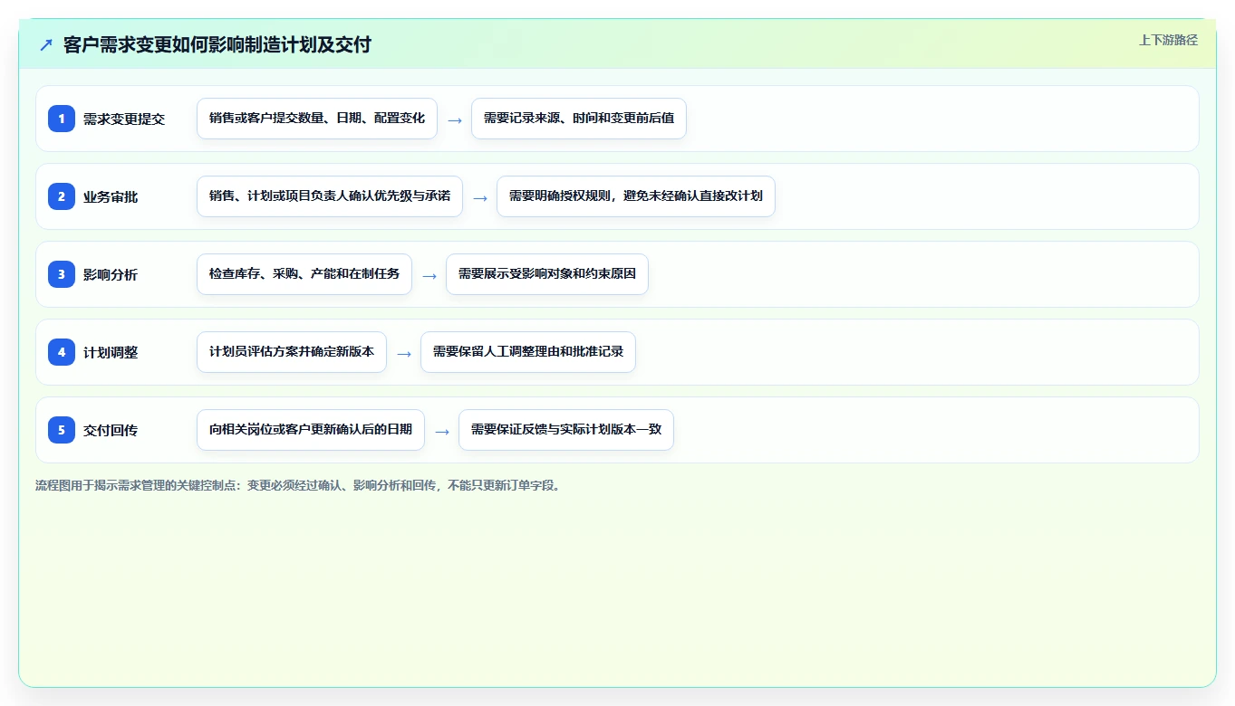Viewport: 1235px width, 706px height.
Task: Click the 需求变更提交 step label
Action: coord(124,119)
